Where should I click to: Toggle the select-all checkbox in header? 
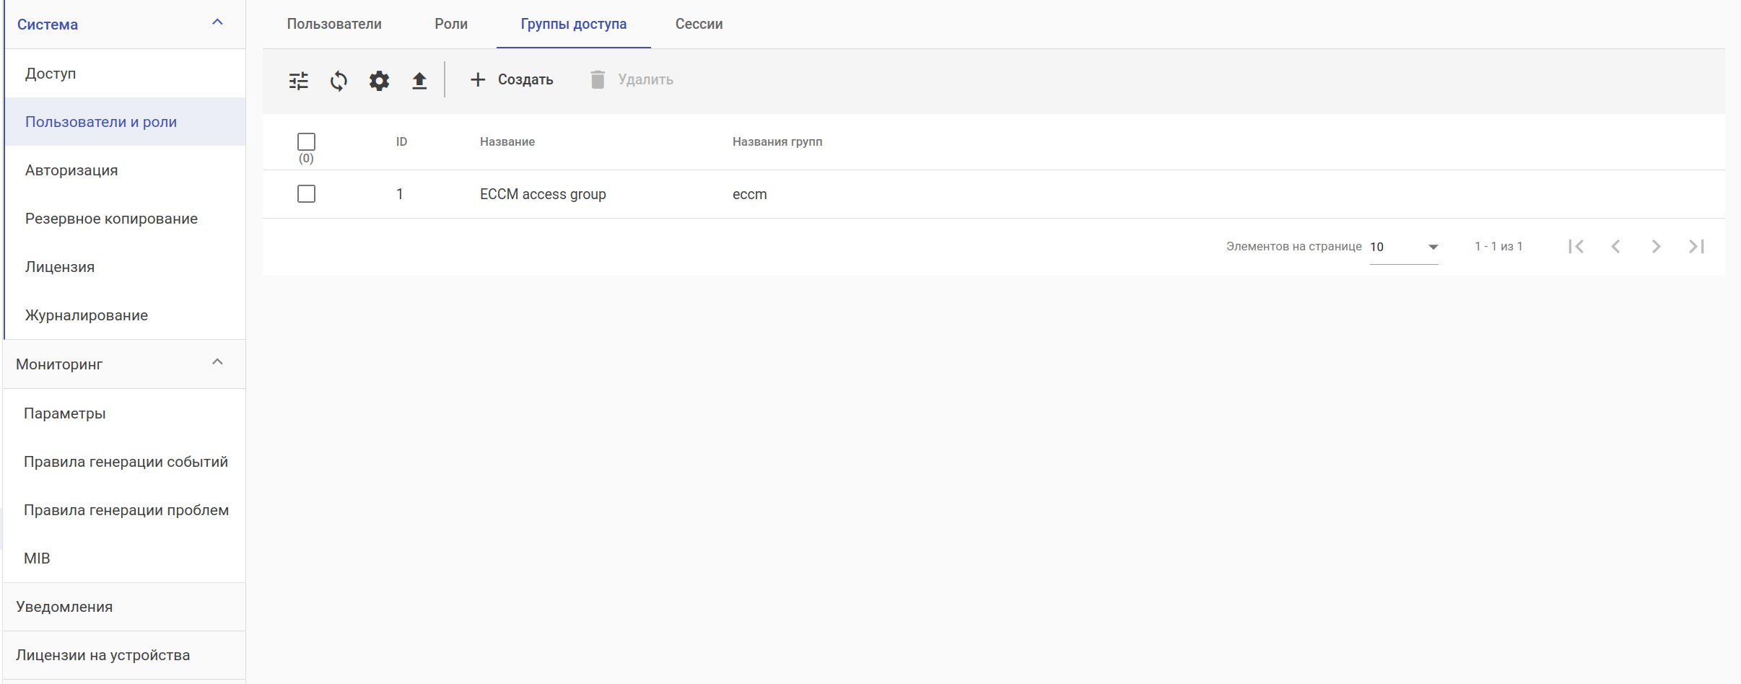(x=306, y=141)
